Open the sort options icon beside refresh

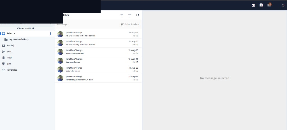130,15
